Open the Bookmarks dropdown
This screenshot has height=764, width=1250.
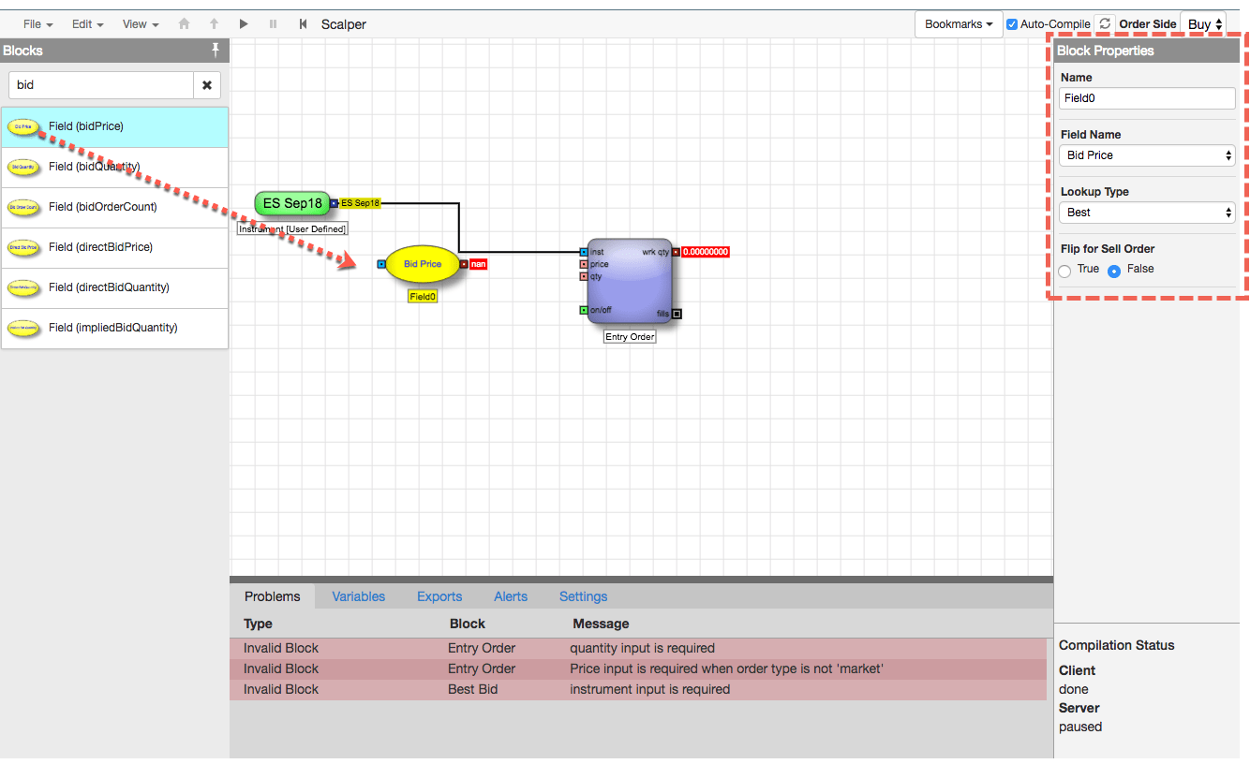pyautogui.click(x=959, y=24)
